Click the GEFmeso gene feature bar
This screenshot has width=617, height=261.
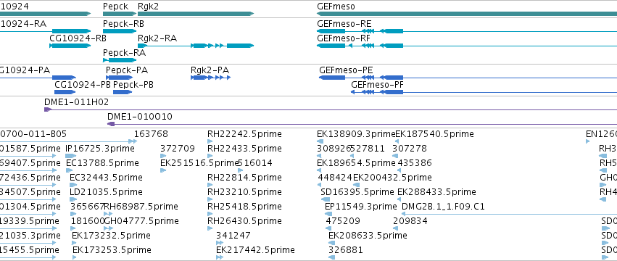pos(467,14)
